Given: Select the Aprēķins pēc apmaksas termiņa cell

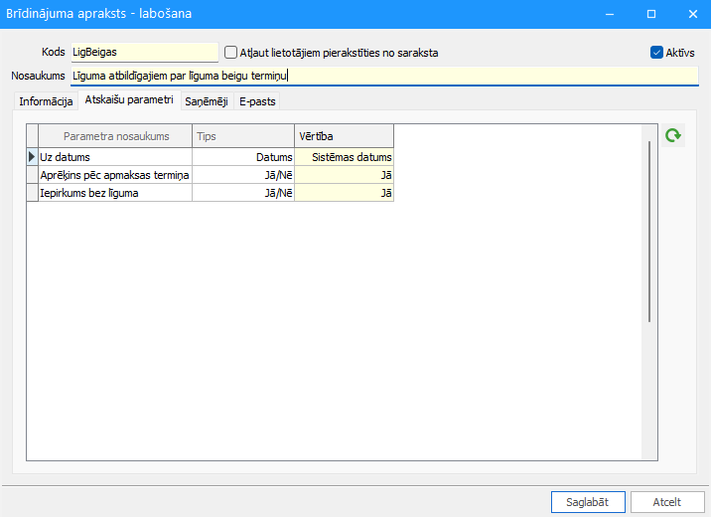Looking at the screenshot, I should coord(115,175).
